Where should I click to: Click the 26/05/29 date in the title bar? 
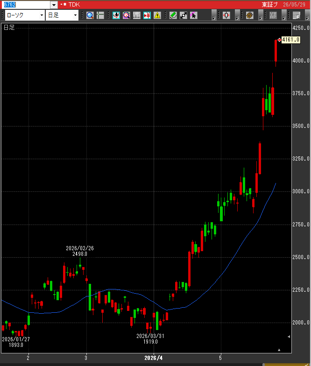[294, 5]
